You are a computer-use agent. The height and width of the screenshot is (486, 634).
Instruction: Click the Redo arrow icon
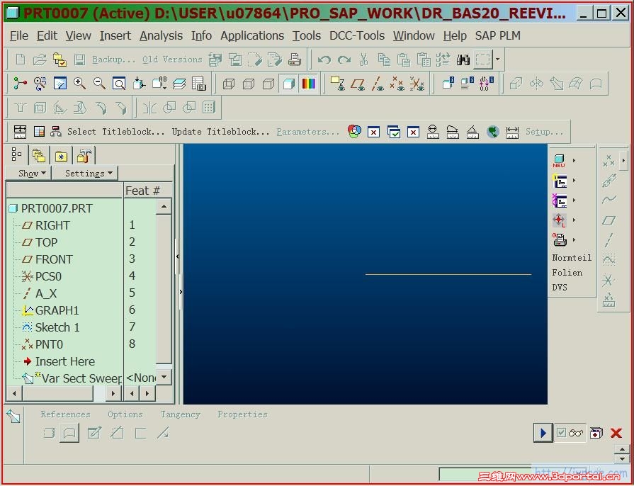point(344,60)
